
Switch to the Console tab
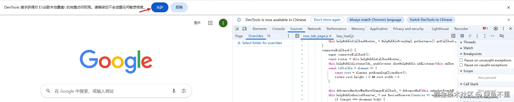click(x=278, y=29)
